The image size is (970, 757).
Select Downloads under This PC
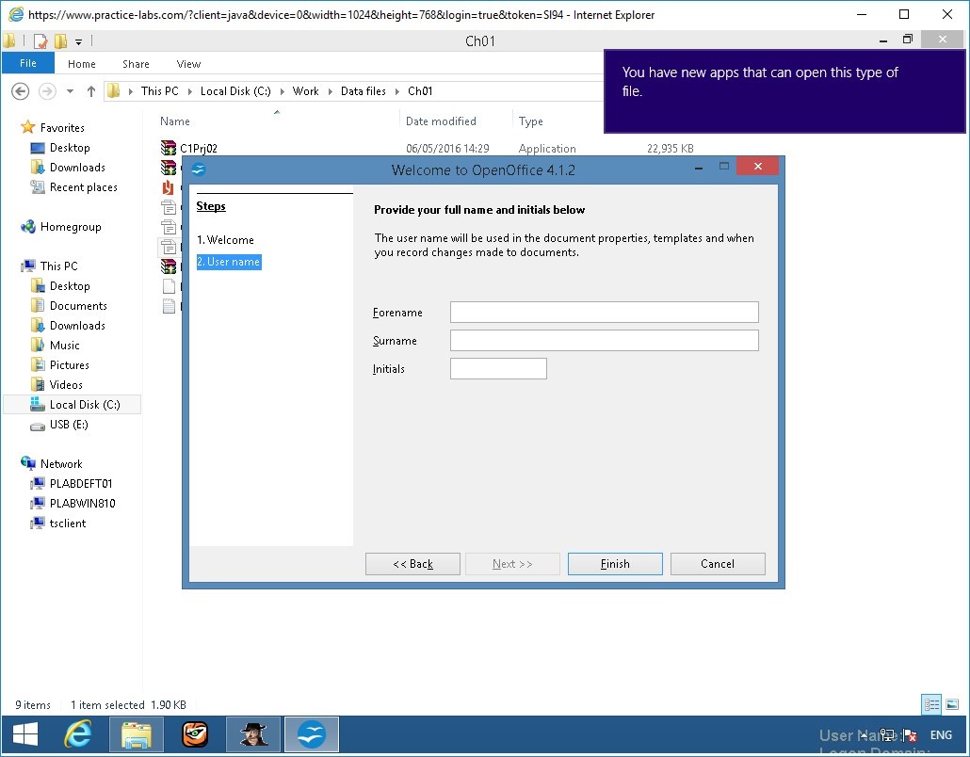coord(77,326)
